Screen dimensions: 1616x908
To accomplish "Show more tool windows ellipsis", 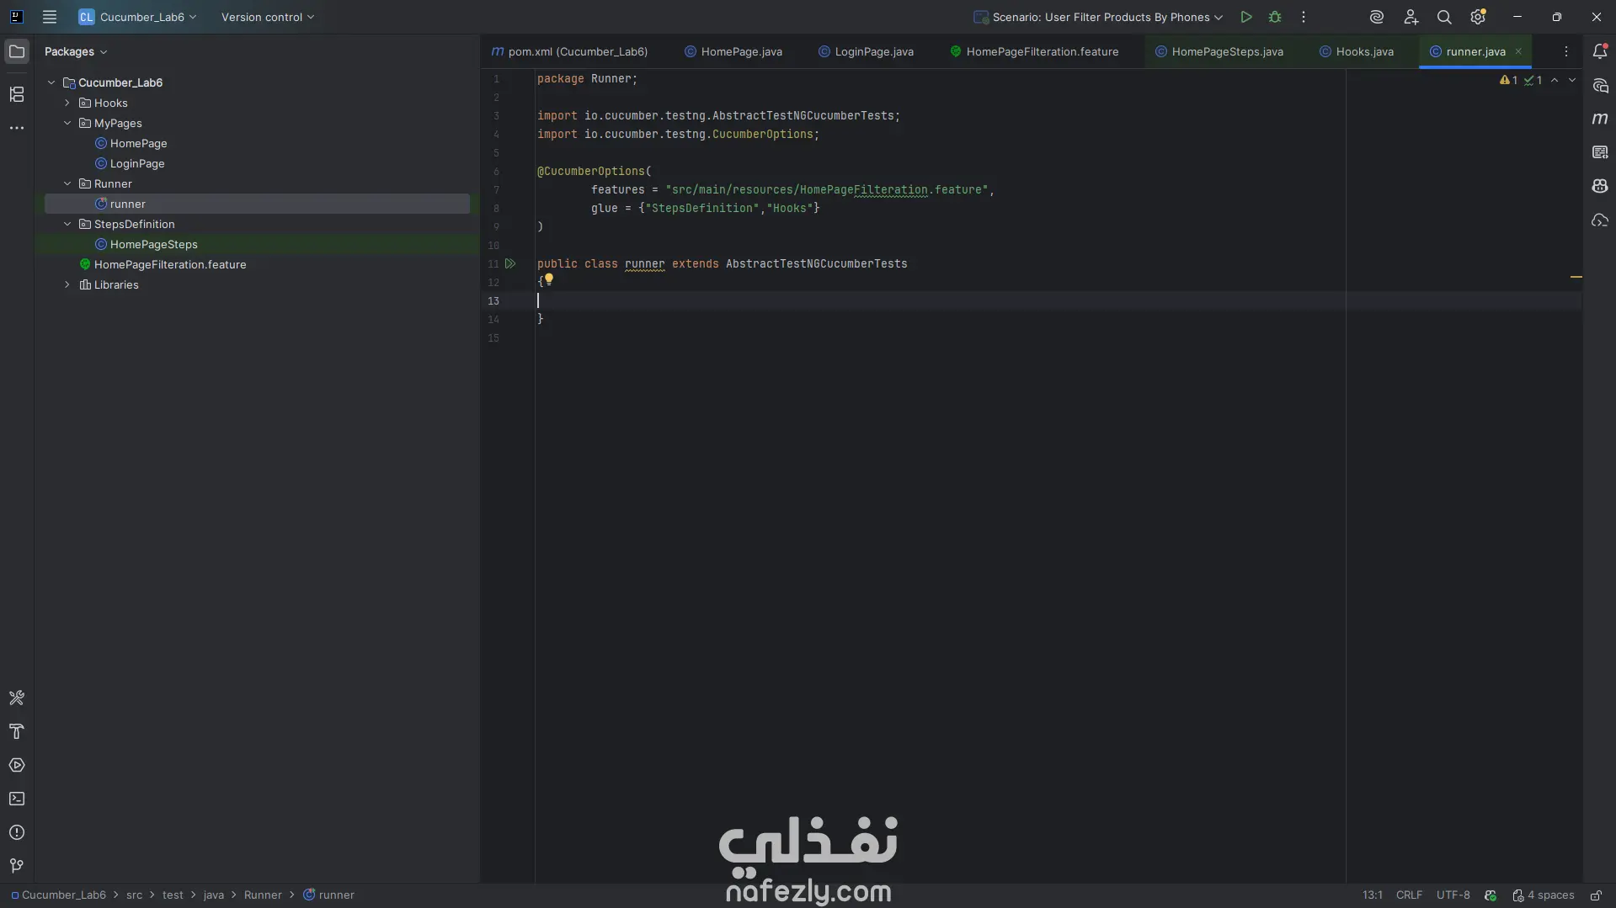I will tap(17, 128).
